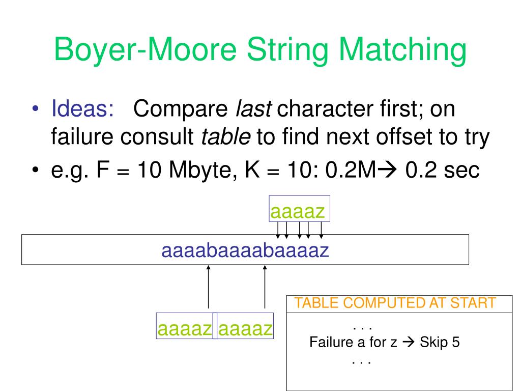The height and width of the screenshot is (391, 521).
Task: Select the blue 'Ideas:' label
Action: [x=83, y=109]
